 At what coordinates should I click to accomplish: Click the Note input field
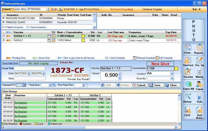point(30,78)
